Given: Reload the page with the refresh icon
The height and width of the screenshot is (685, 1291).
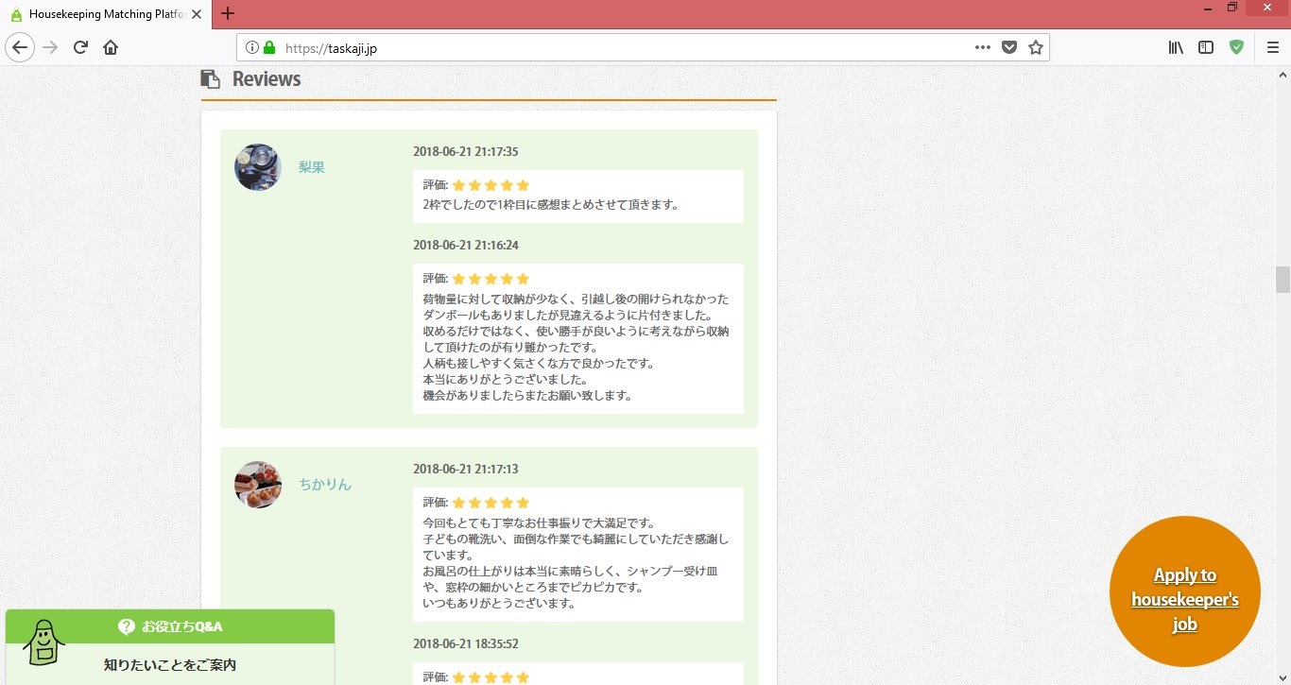Looking at the screenshot, I should 80,47.
